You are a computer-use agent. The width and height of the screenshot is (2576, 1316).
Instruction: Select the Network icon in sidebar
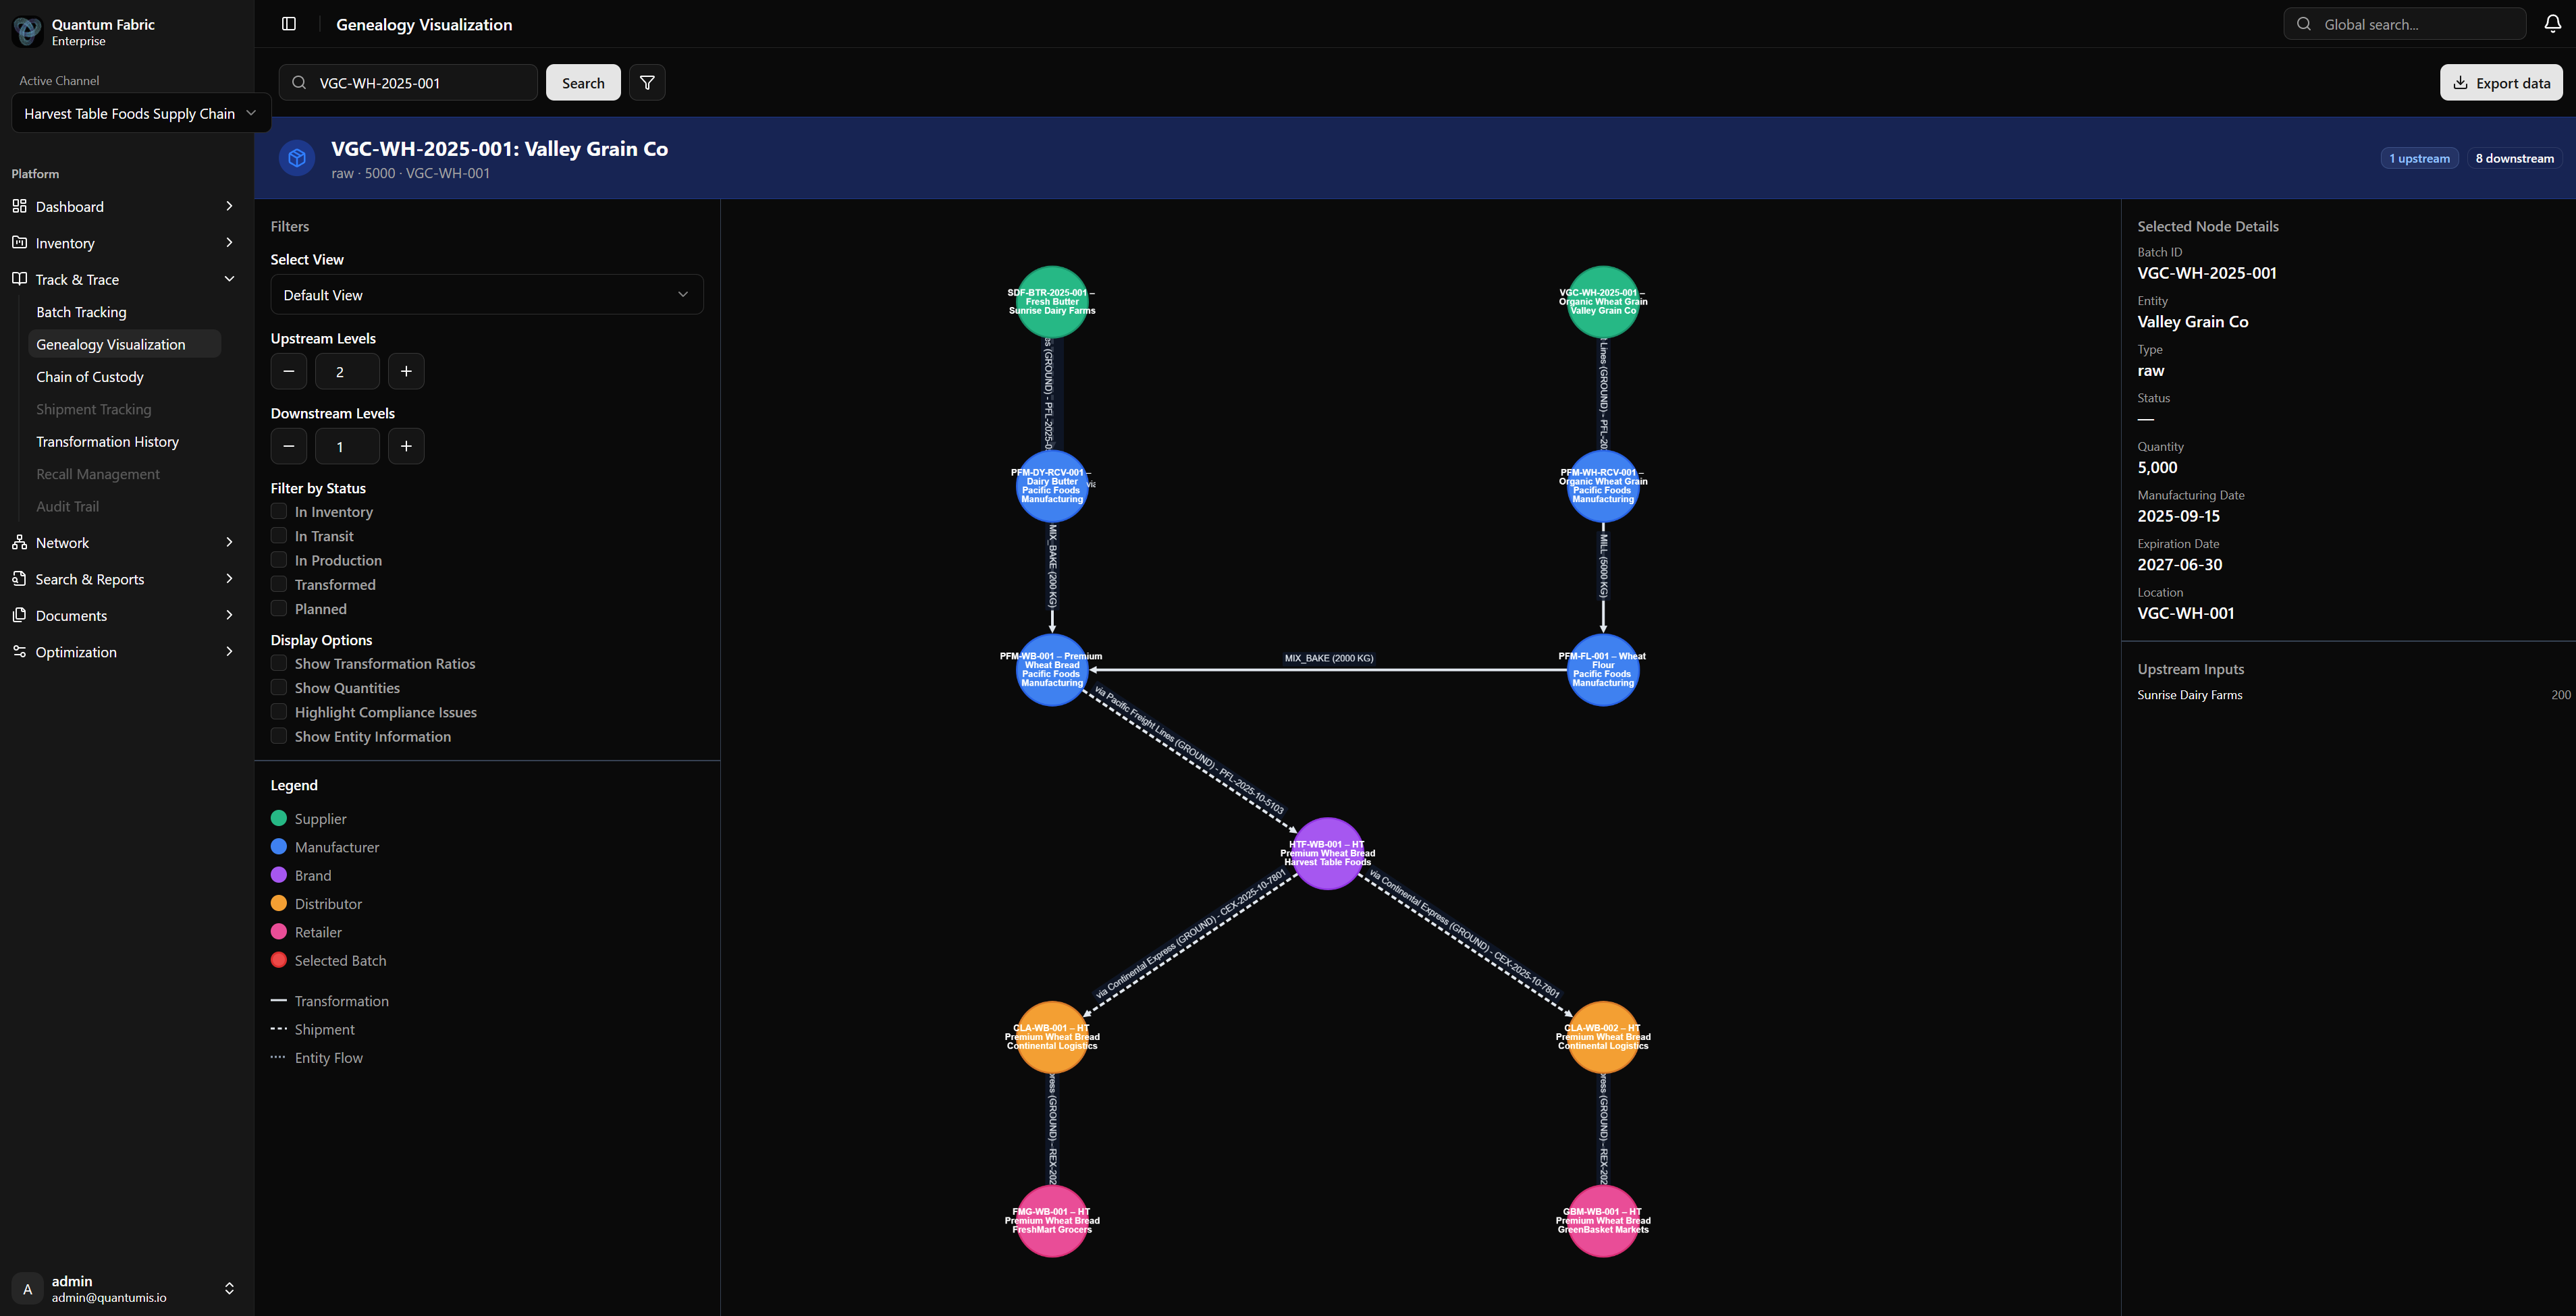(x=20, y=542)
